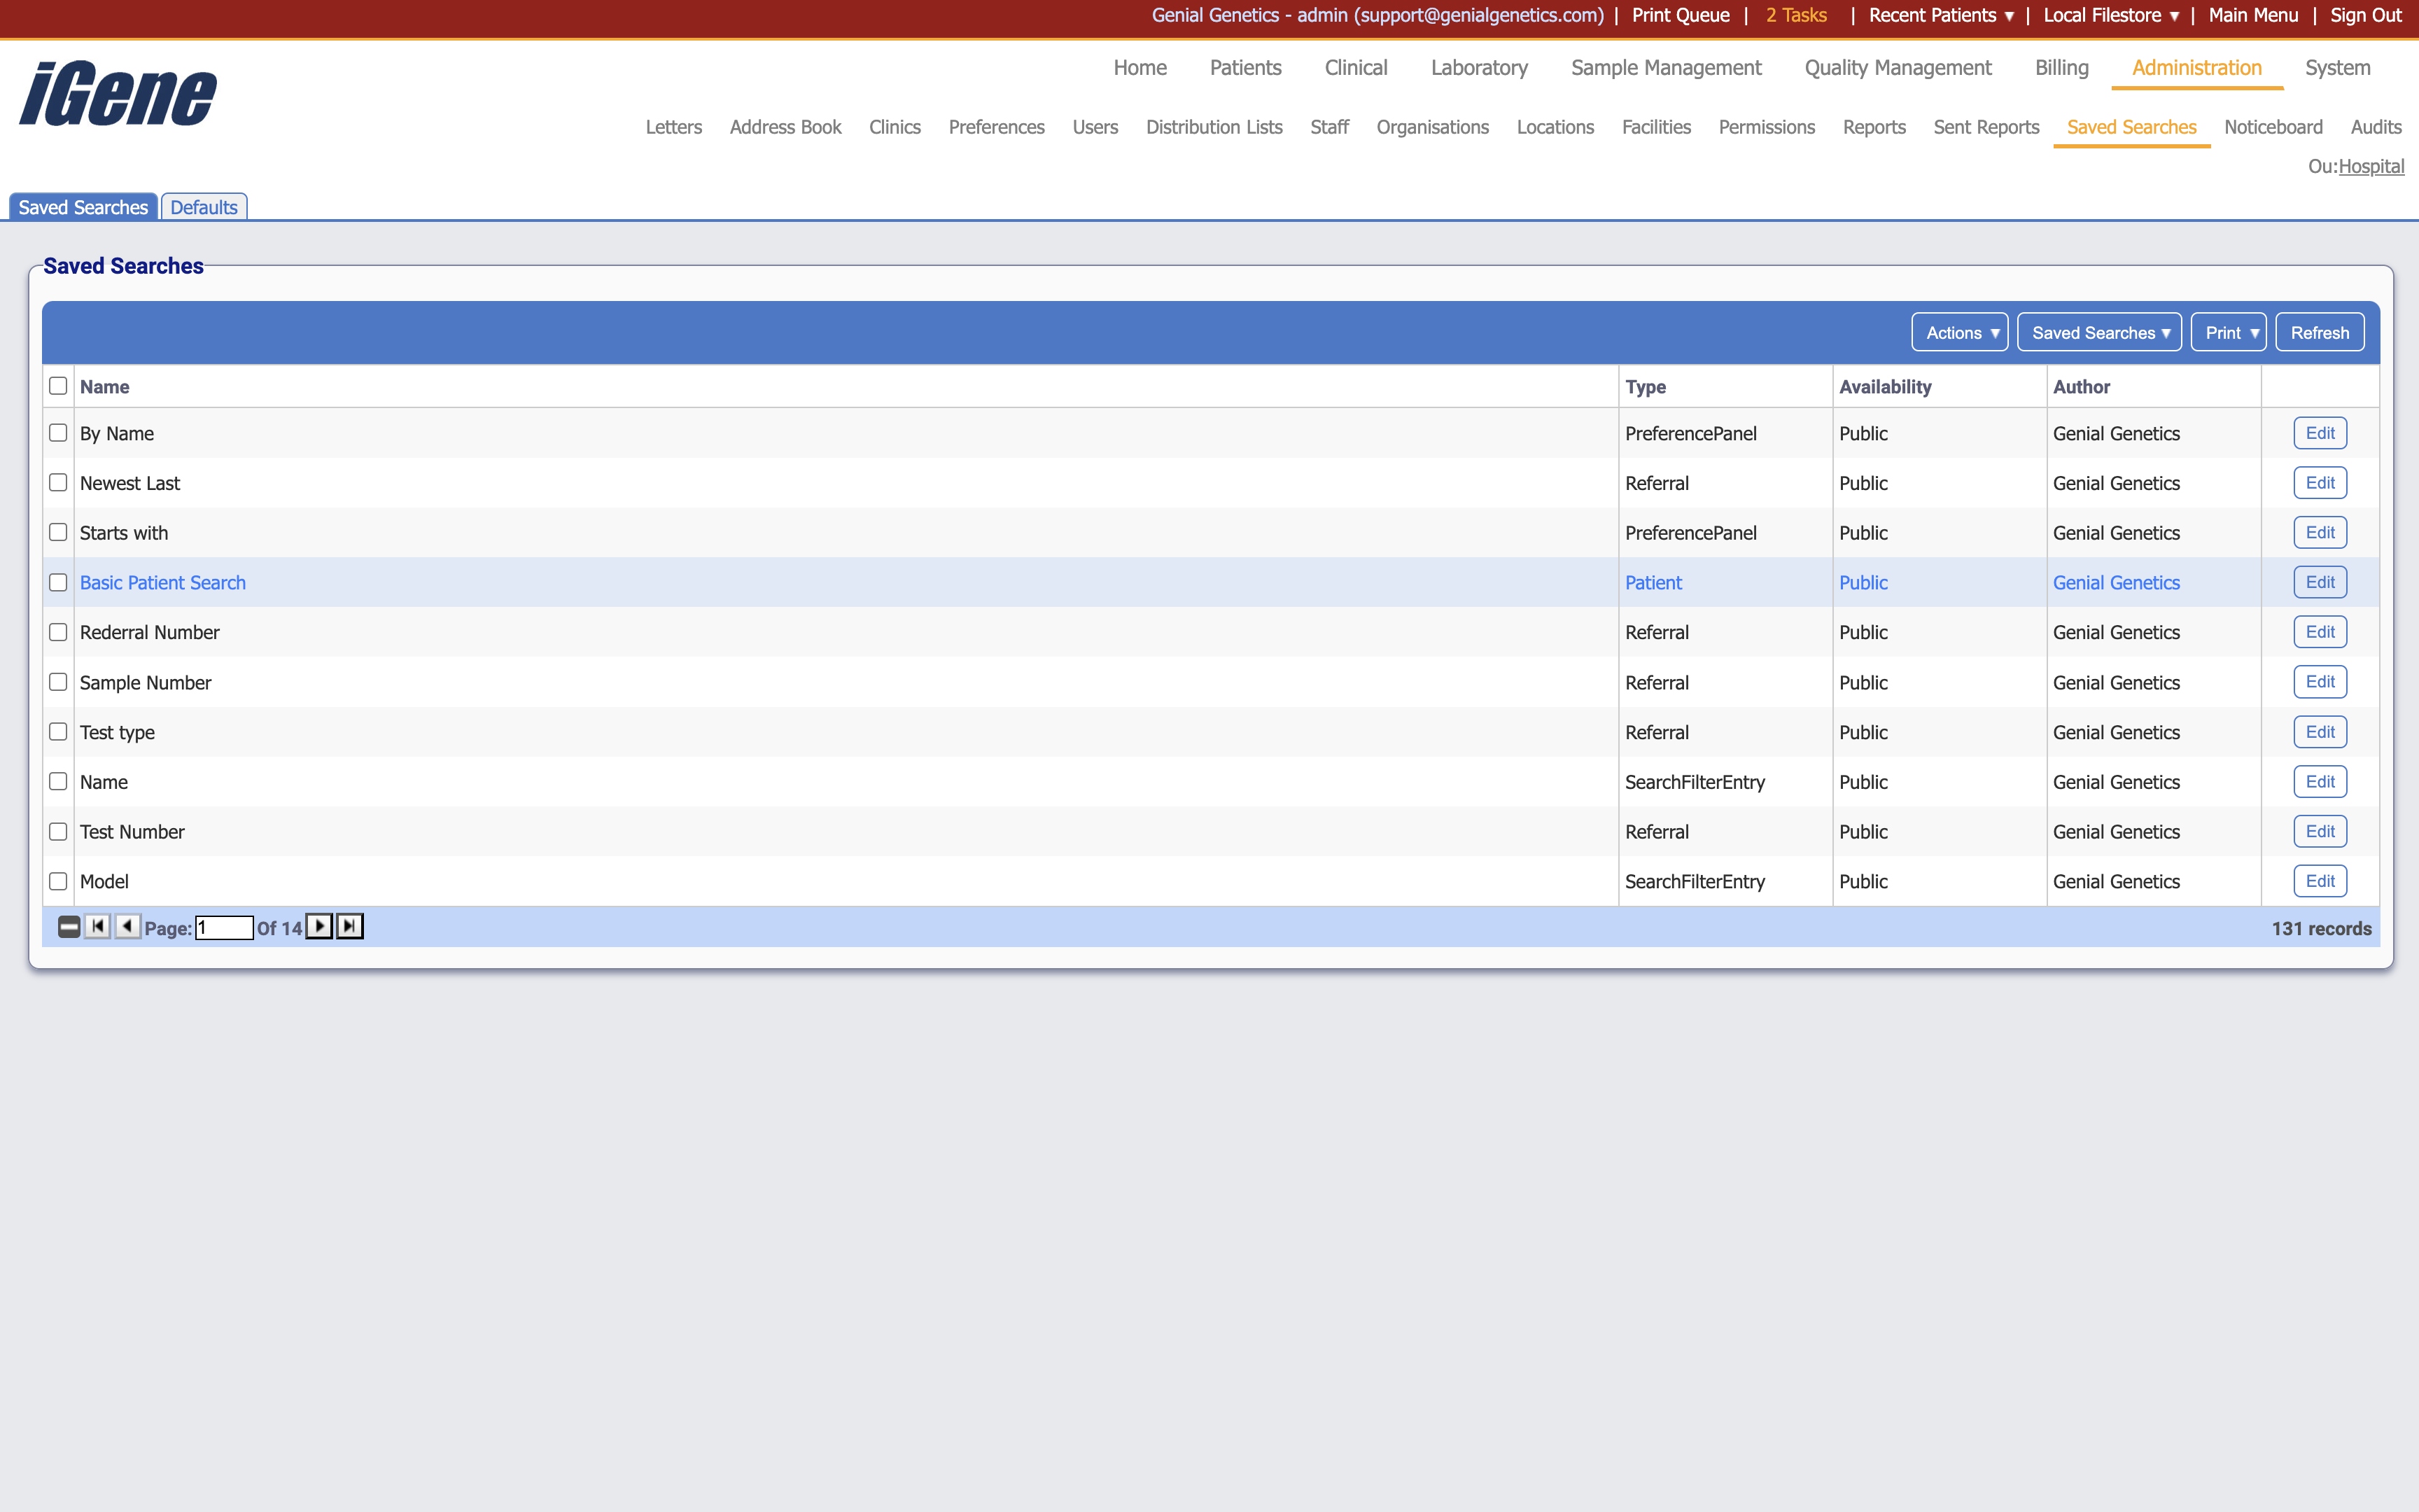Viewport: 2419px width, 1512px height.
Task: Go to the first page of results
Action: [97, 927]
